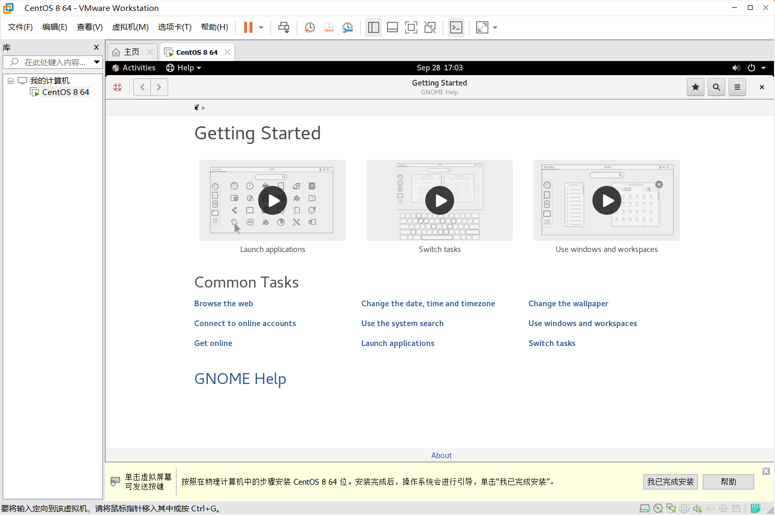Open the power options dropdown next to pause
775x515 pixels.
[261, 28]
